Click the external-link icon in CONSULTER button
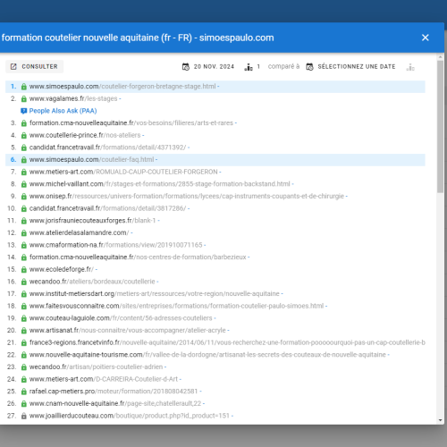 (x=13, y=67)
